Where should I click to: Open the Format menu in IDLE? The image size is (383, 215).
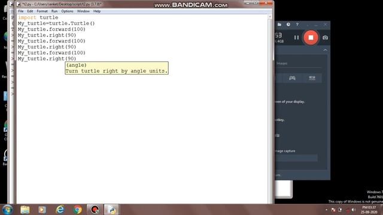point(42,11)
